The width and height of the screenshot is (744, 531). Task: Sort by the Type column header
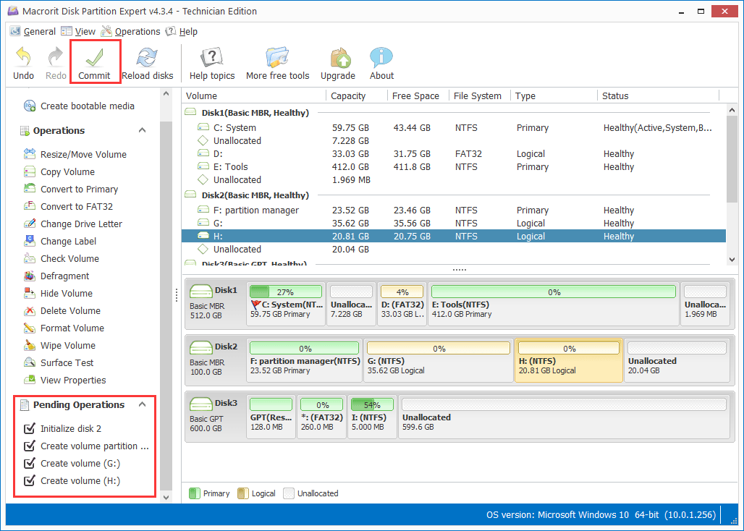554,95
